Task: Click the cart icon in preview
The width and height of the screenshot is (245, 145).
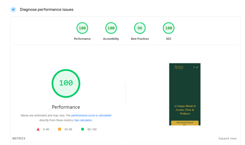Action: pyautogui.click(x=194, y=67)
